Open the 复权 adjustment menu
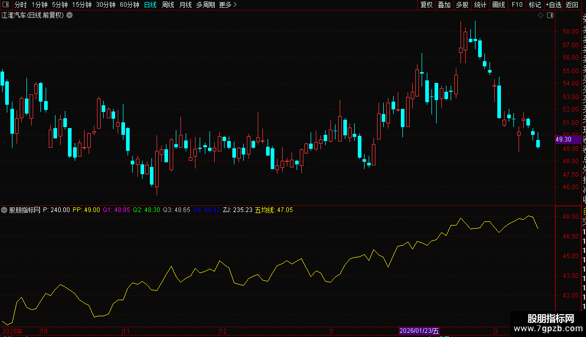The height and width of the screenshot is (337, 586). pos(426,5)
